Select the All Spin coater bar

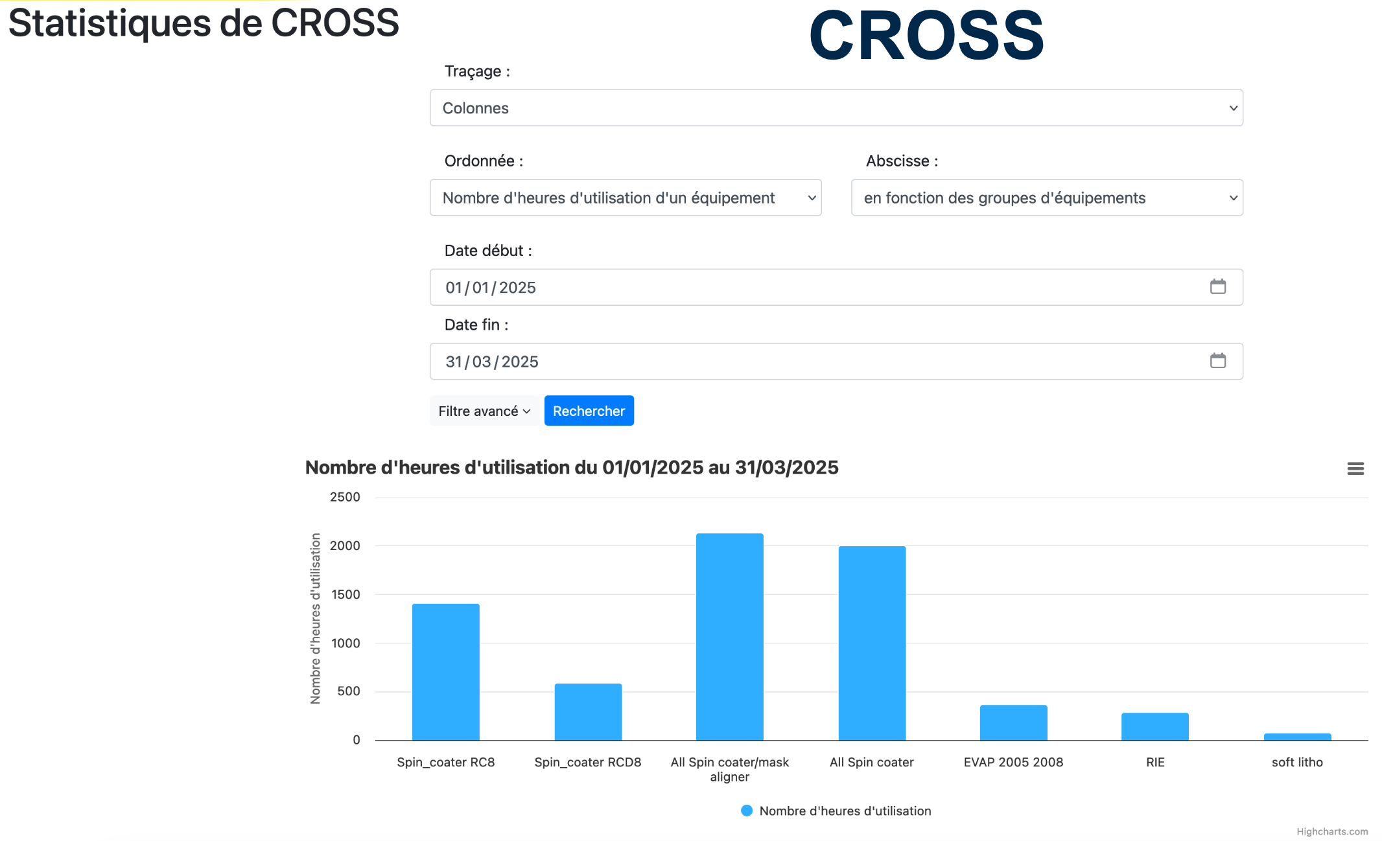(x=872, y=643)
